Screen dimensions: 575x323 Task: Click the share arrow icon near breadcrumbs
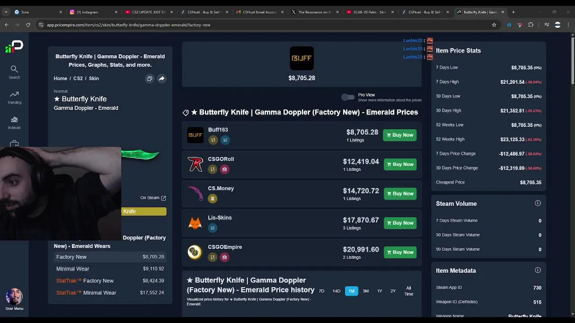click(x=162, y=79)
